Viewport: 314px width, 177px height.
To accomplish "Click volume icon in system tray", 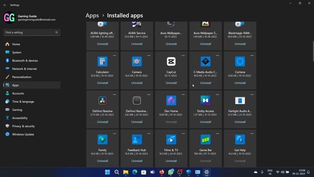I will pyautogui.click(x=283, y=172).
